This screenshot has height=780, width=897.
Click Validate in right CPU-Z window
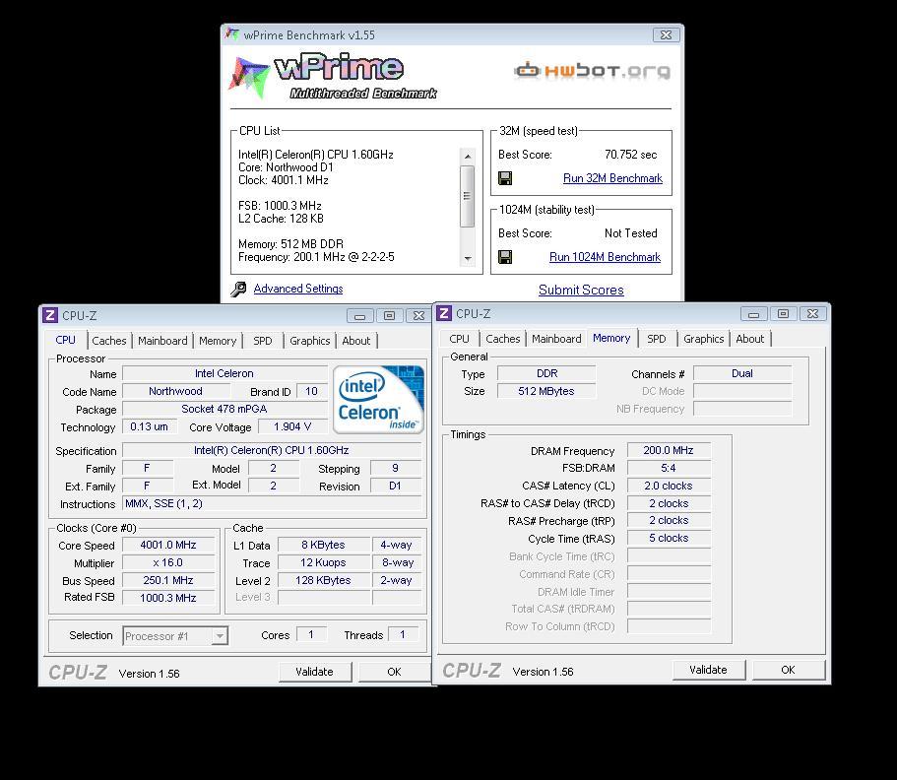tap(708, 670)
